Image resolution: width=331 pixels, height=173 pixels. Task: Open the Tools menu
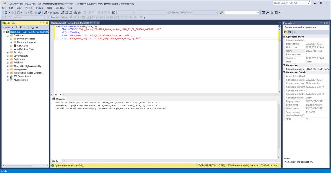[49, 8]
